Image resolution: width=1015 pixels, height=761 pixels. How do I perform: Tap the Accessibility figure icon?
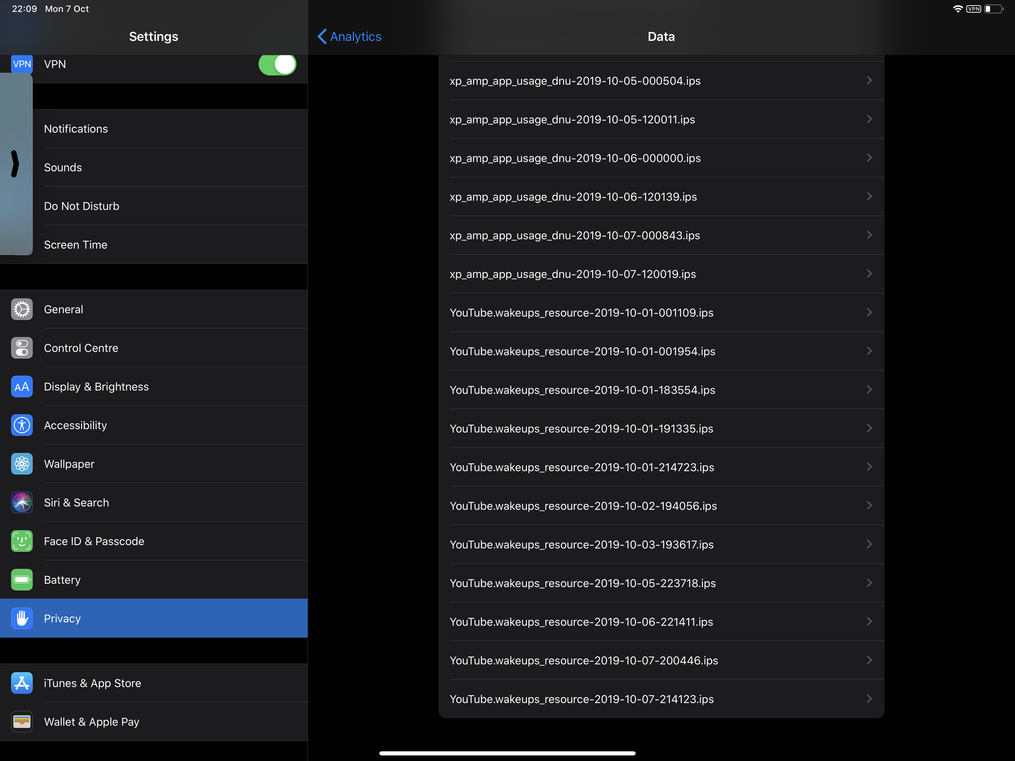(x=22, y=425)
